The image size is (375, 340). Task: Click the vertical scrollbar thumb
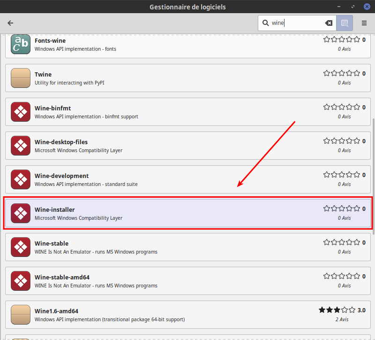pyautogui.click(x=373, y=177)
